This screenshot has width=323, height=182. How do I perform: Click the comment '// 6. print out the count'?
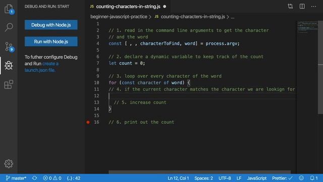(x=141, y=122)
